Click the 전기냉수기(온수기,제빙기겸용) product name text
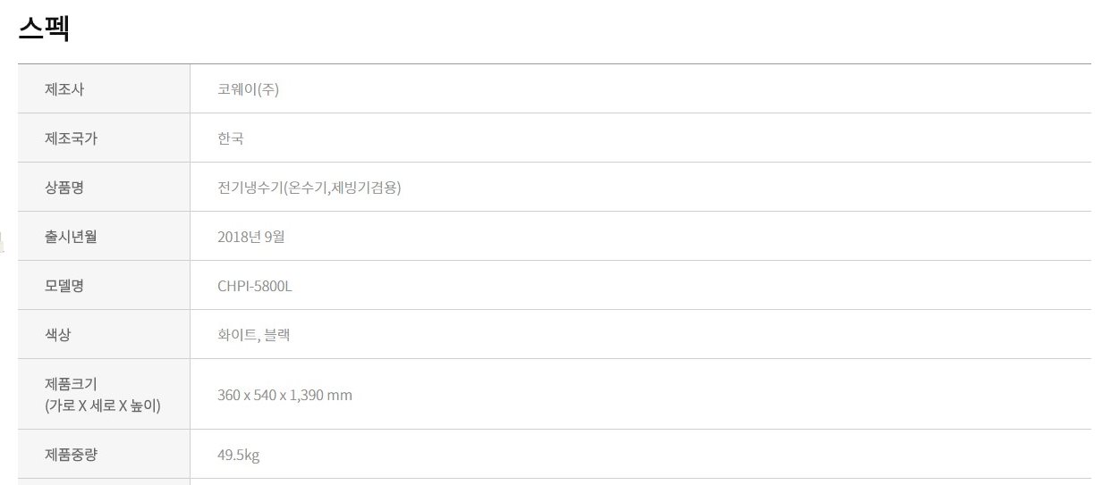Screen dimensions: 1111x485 click(x=309, y=188)
